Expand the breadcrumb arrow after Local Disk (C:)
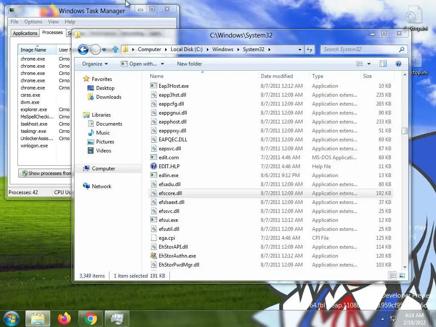 click(x=207, y=49)
